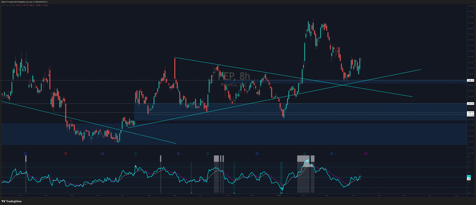Open the TradingView logo link
The width and height of the screenshot is (476, 205).
(x=12, y=201)
